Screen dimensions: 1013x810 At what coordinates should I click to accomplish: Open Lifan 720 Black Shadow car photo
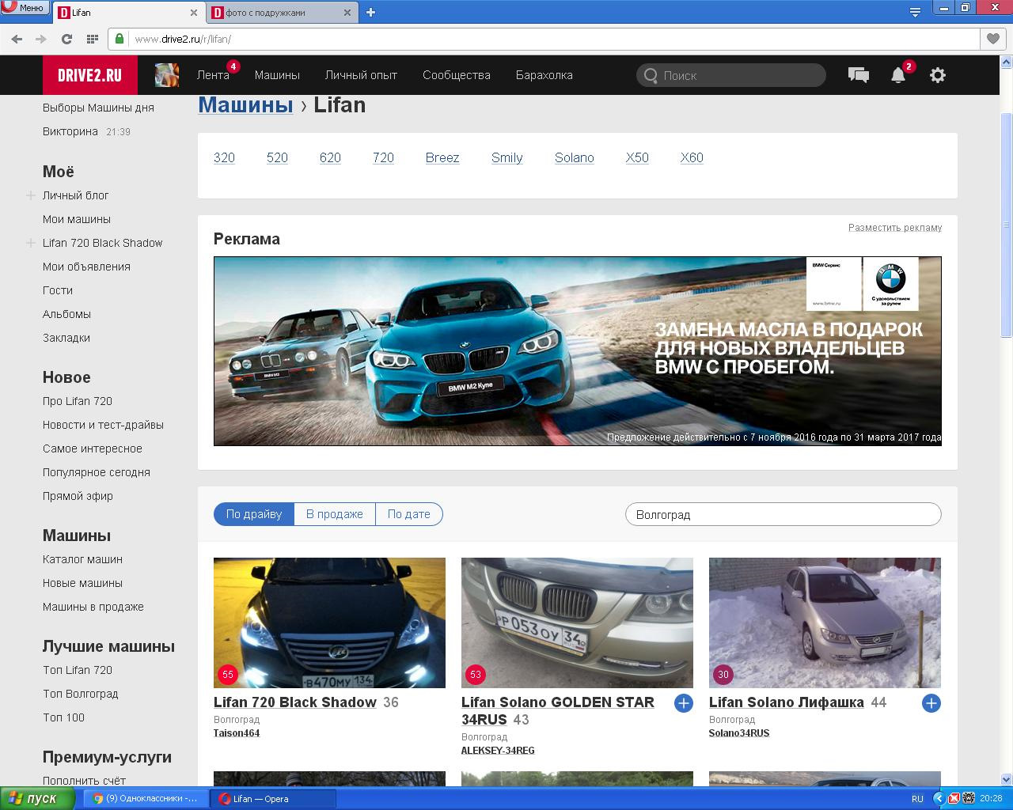point(329,623)
